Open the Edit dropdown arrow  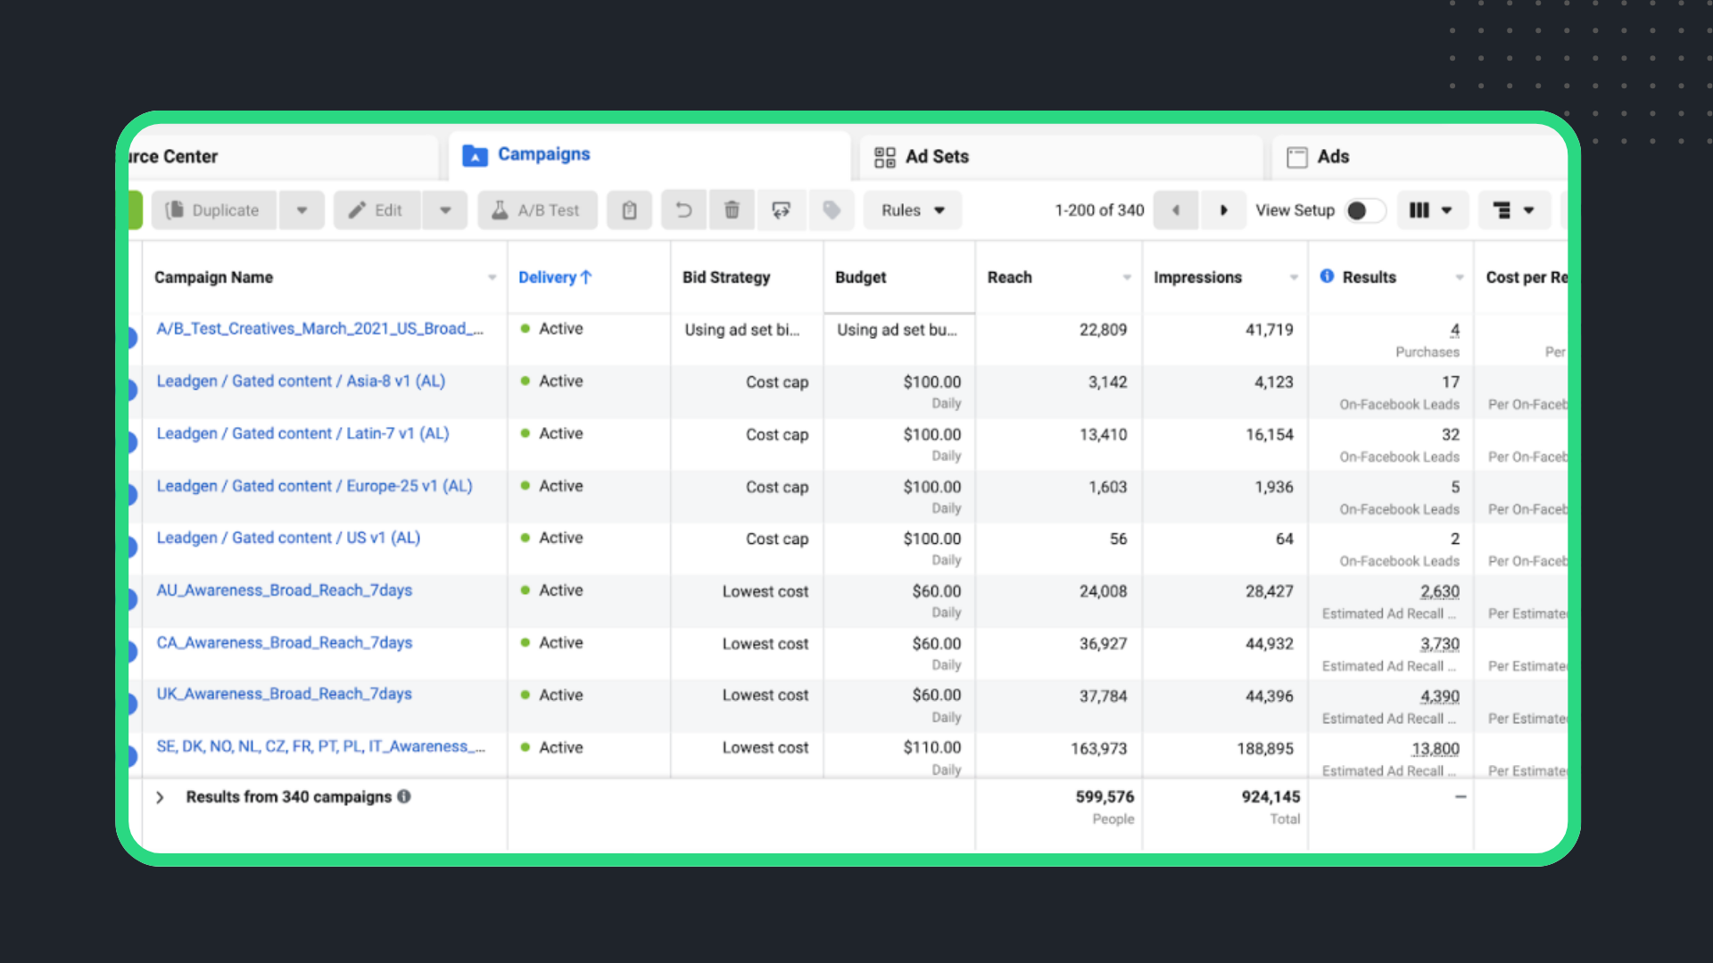click(x=445, y=210)
